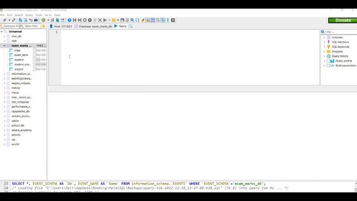Click the save query disk icon
Screen dimensions: 357x201
122,20
